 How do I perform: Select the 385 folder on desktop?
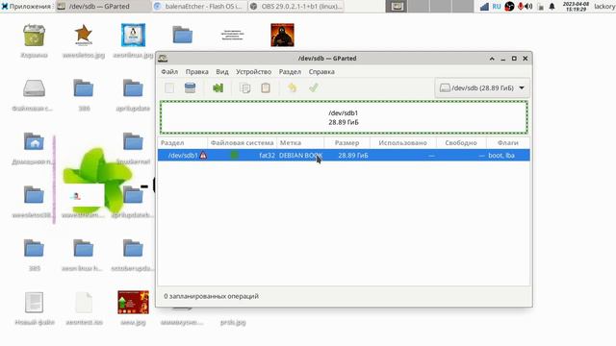(x=35, y=248)
